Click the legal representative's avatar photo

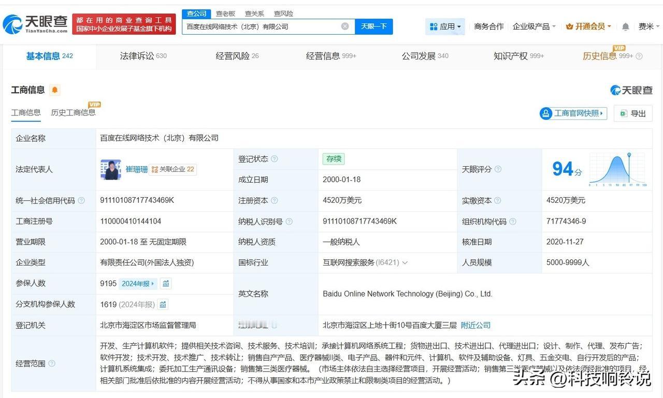tap(111, 169)
